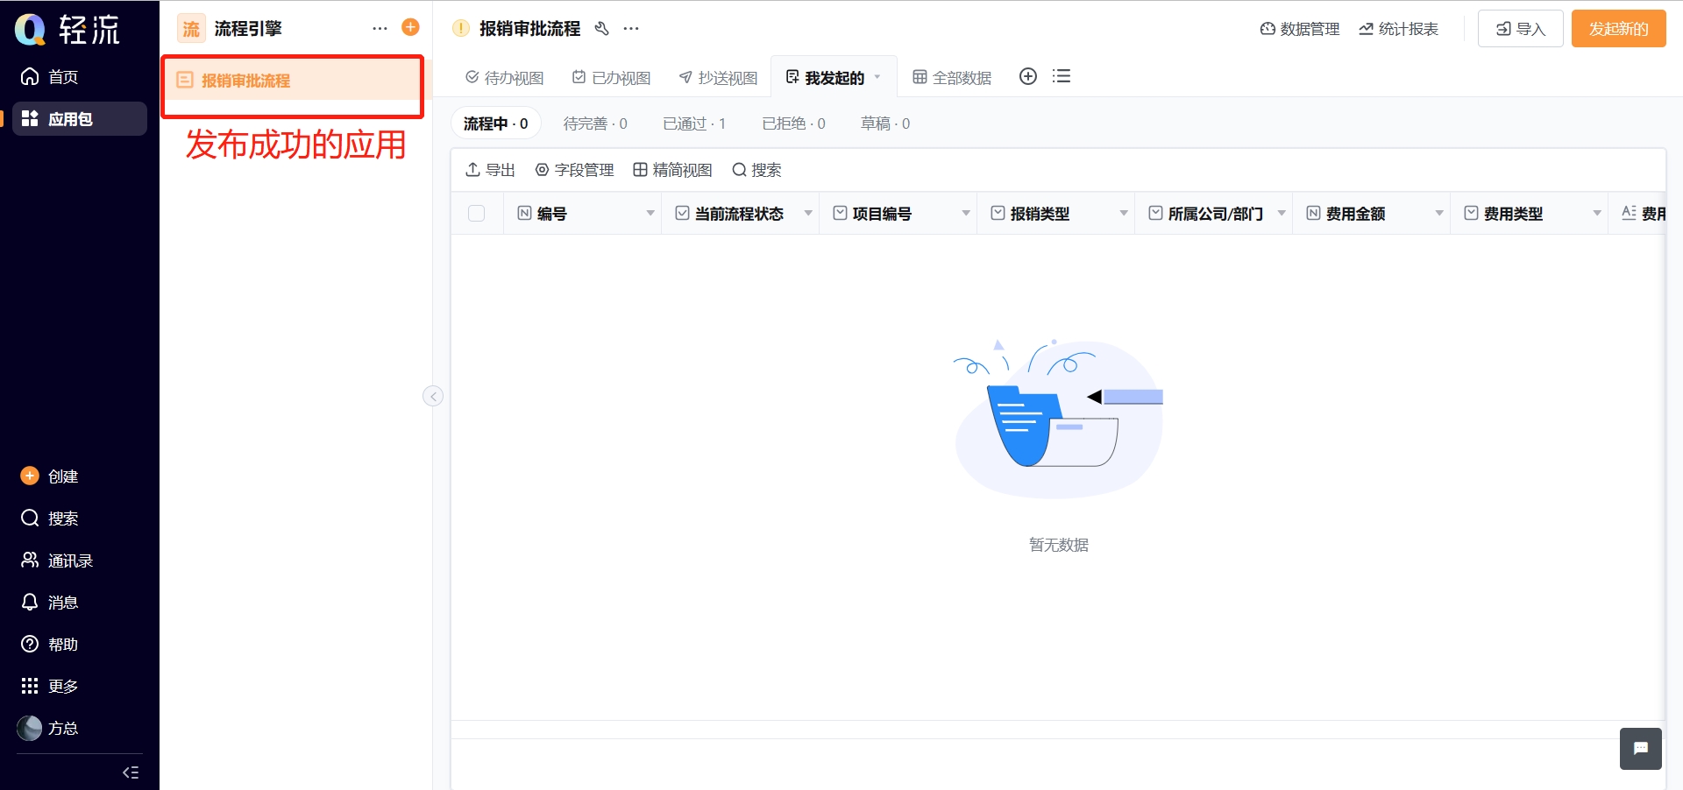Screen dimensions: 1683x790
Task: Switch to 精简视图
Action: (672, 170)
